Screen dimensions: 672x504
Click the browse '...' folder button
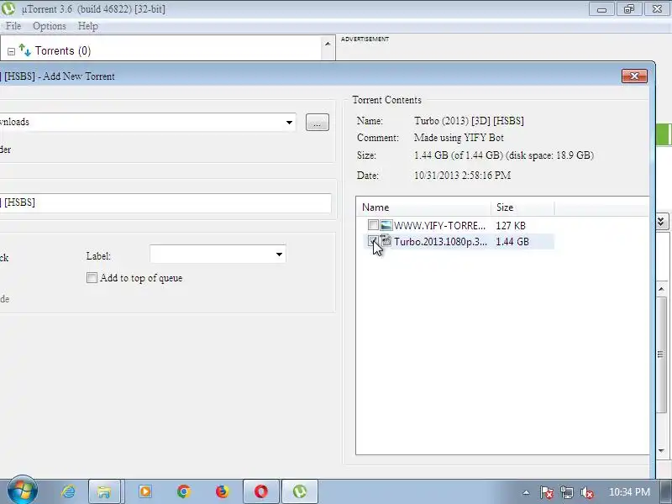(318, 122)
